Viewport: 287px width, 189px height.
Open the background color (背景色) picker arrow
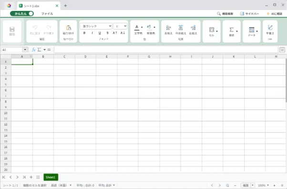click(x=154, y=27)
